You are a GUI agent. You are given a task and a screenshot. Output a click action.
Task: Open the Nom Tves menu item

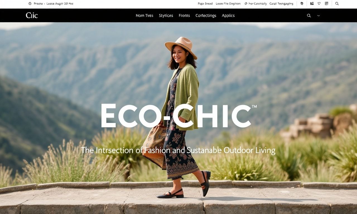tap(144, 16)
